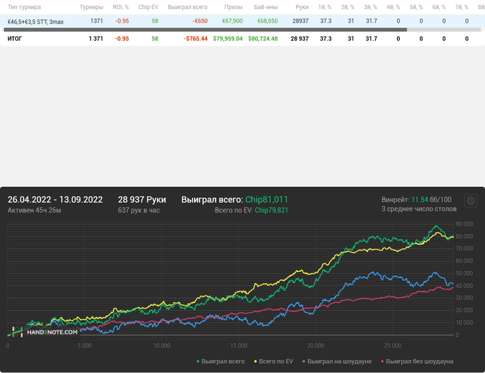
Task: Click the 'Chip79,821' EV total value
Action: (272, 210)
